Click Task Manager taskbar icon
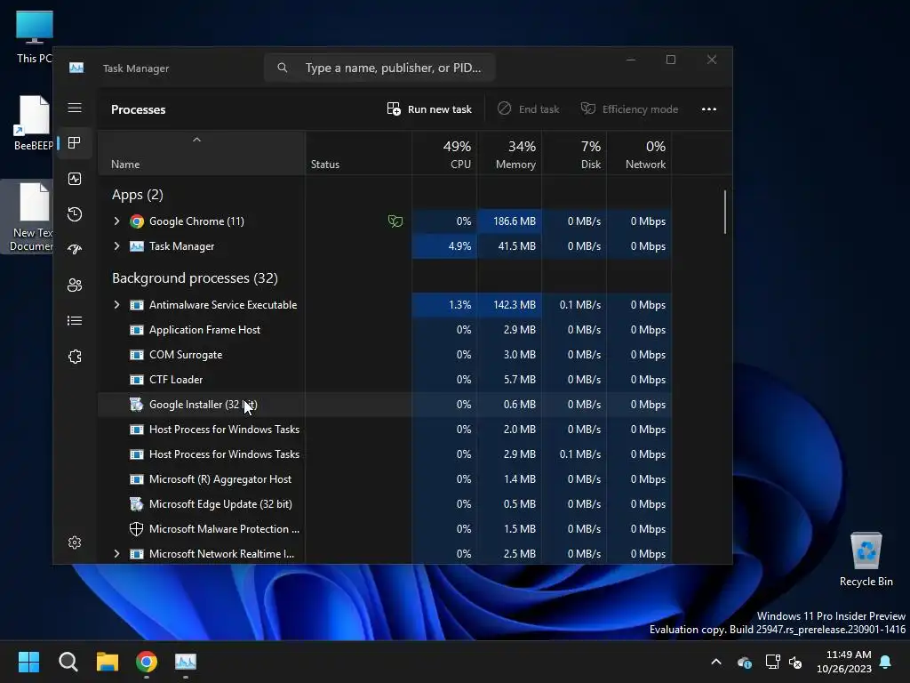The width and height of the screenshot is (910, 683). (186, 662)
